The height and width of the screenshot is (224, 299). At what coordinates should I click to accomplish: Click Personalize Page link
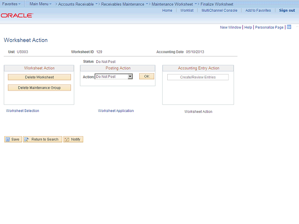point(269,27)
